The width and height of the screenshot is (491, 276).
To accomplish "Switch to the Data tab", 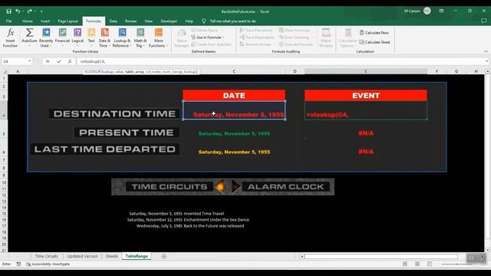I will (113, 21).
